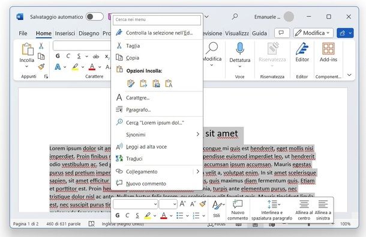Open the Guida tab
Screen dimensions: 366x237
(x=259, y=34)
